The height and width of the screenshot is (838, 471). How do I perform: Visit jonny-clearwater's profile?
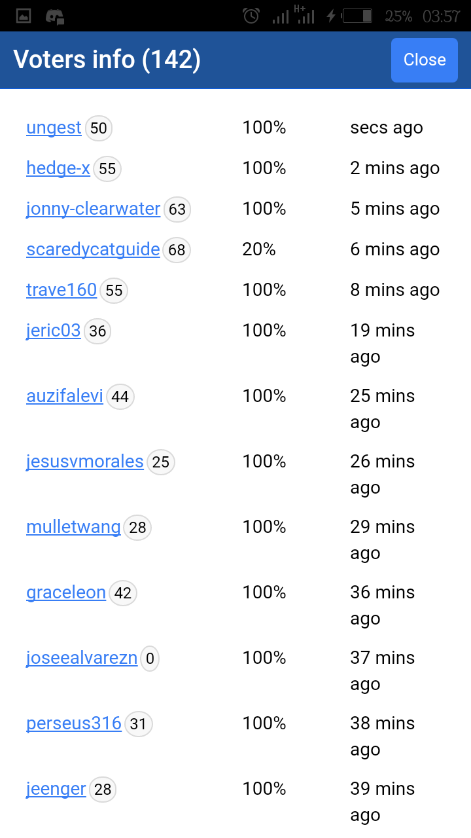[x=93, y=209]
